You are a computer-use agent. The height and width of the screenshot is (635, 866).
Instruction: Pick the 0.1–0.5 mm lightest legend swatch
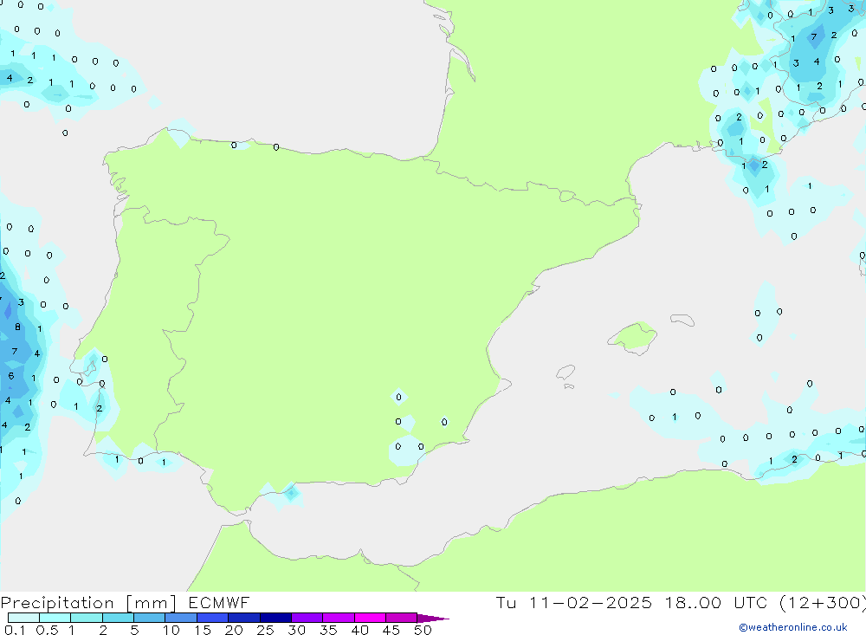coord(23,619)
